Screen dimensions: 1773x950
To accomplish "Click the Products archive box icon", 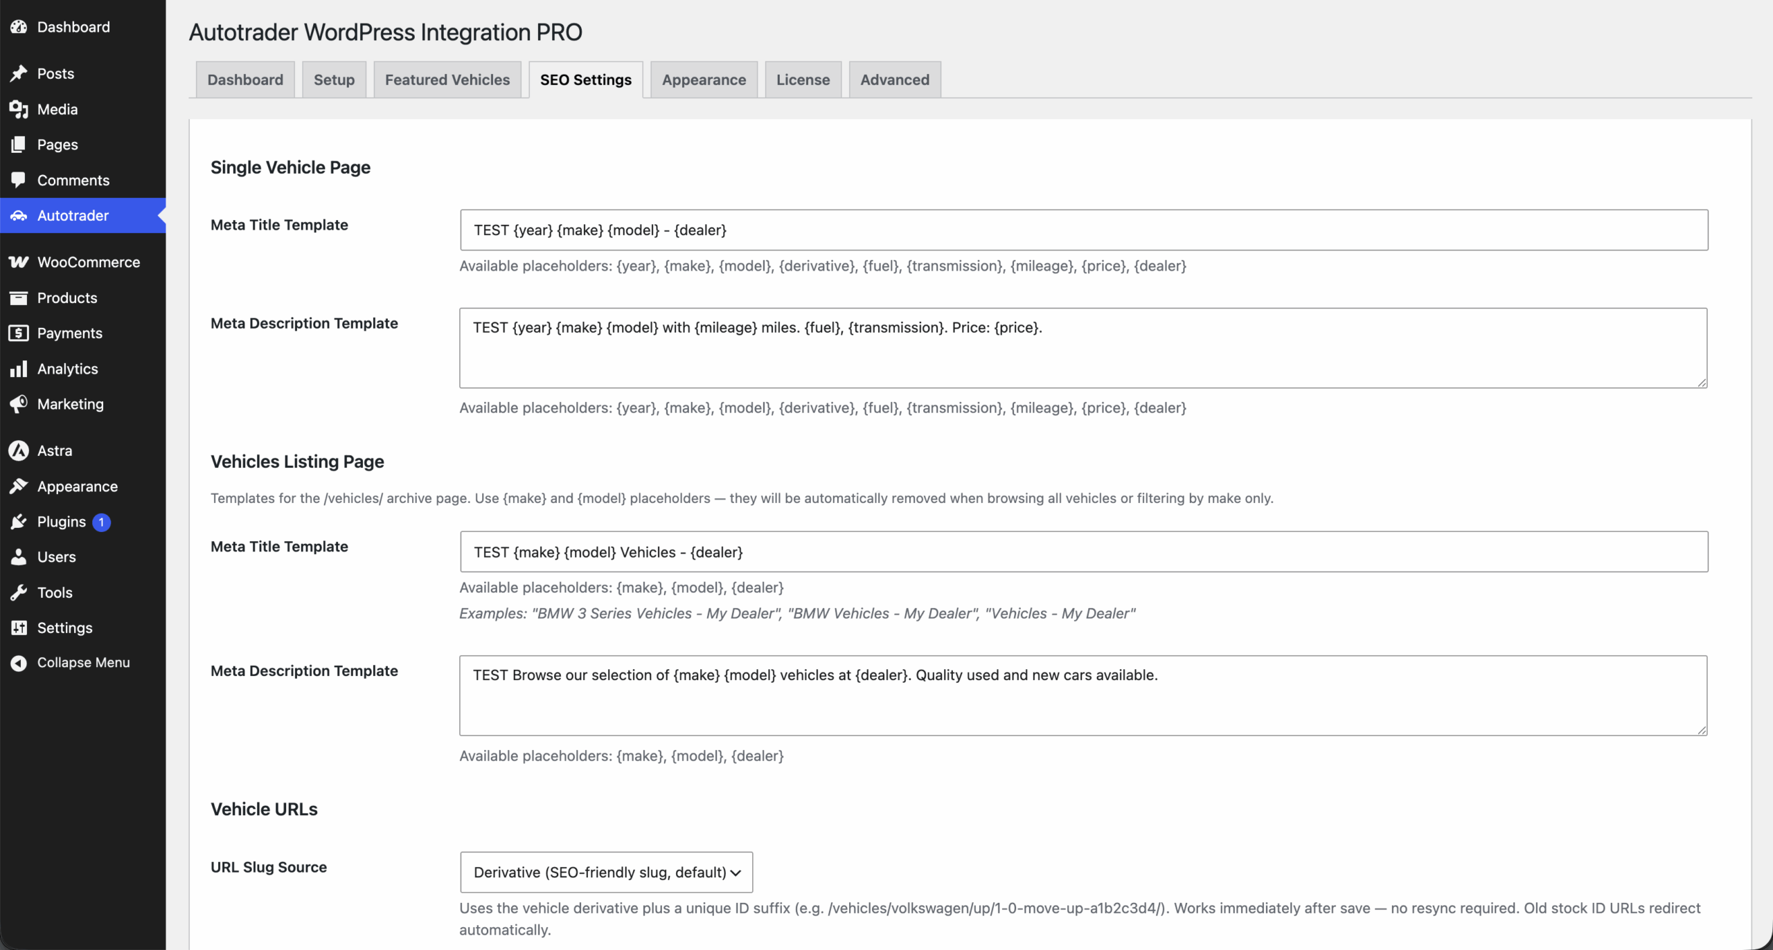I will tap(19, 298).
